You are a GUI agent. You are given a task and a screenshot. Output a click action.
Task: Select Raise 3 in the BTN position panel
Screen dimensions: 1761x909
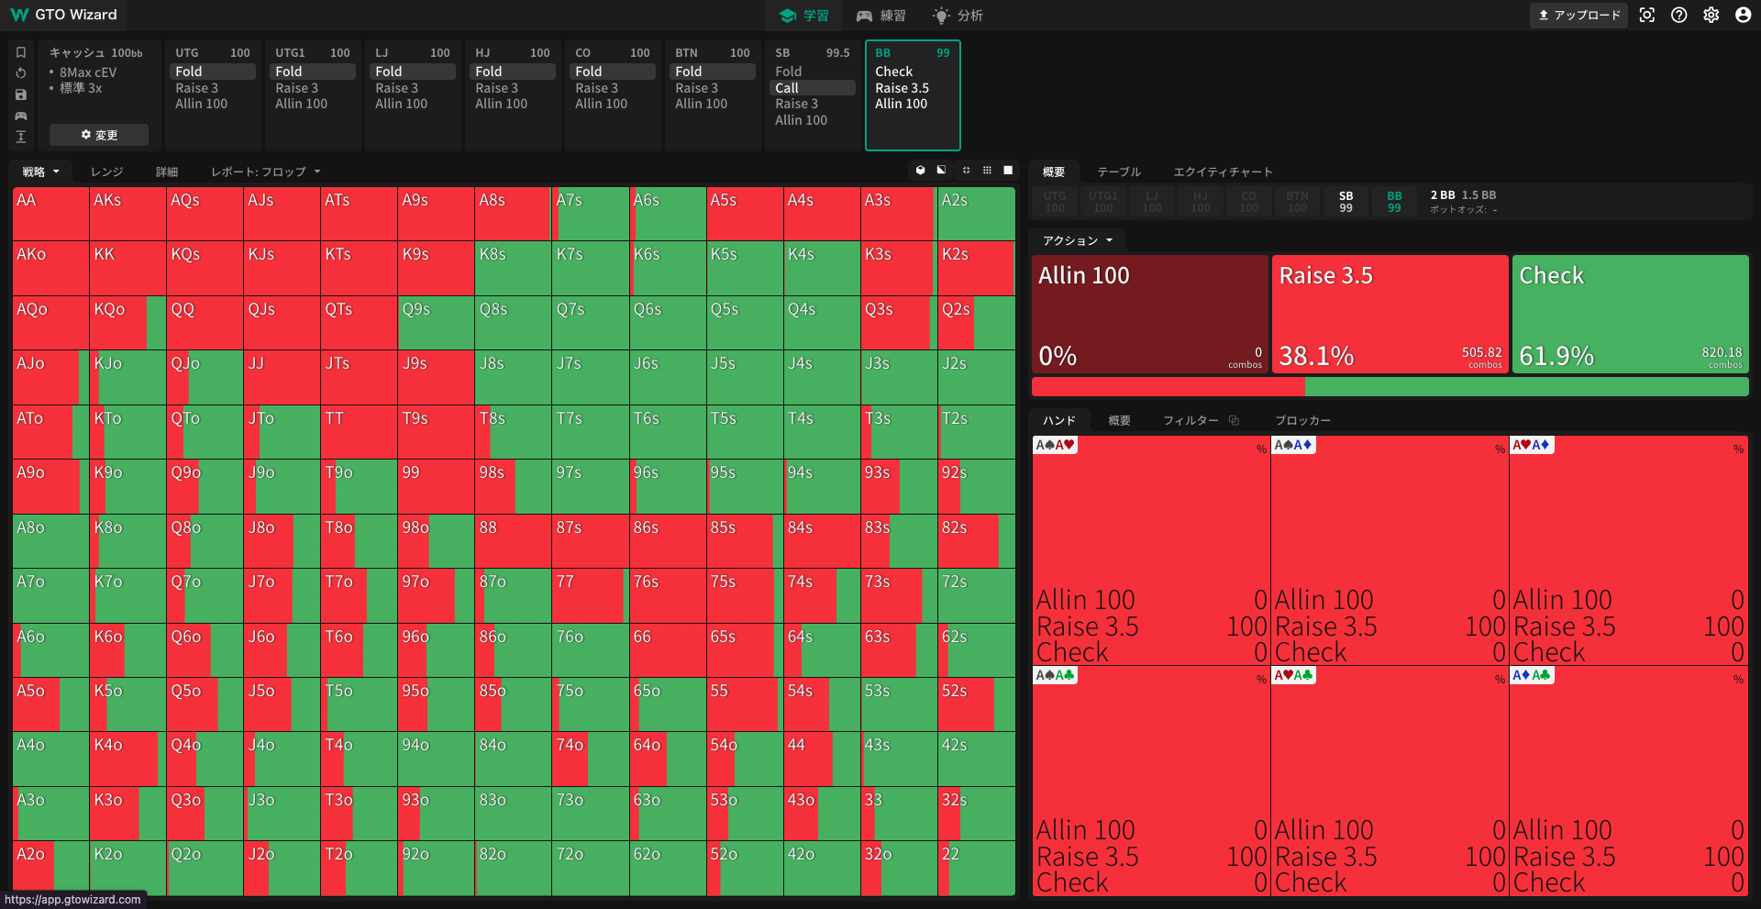point(713,88)
